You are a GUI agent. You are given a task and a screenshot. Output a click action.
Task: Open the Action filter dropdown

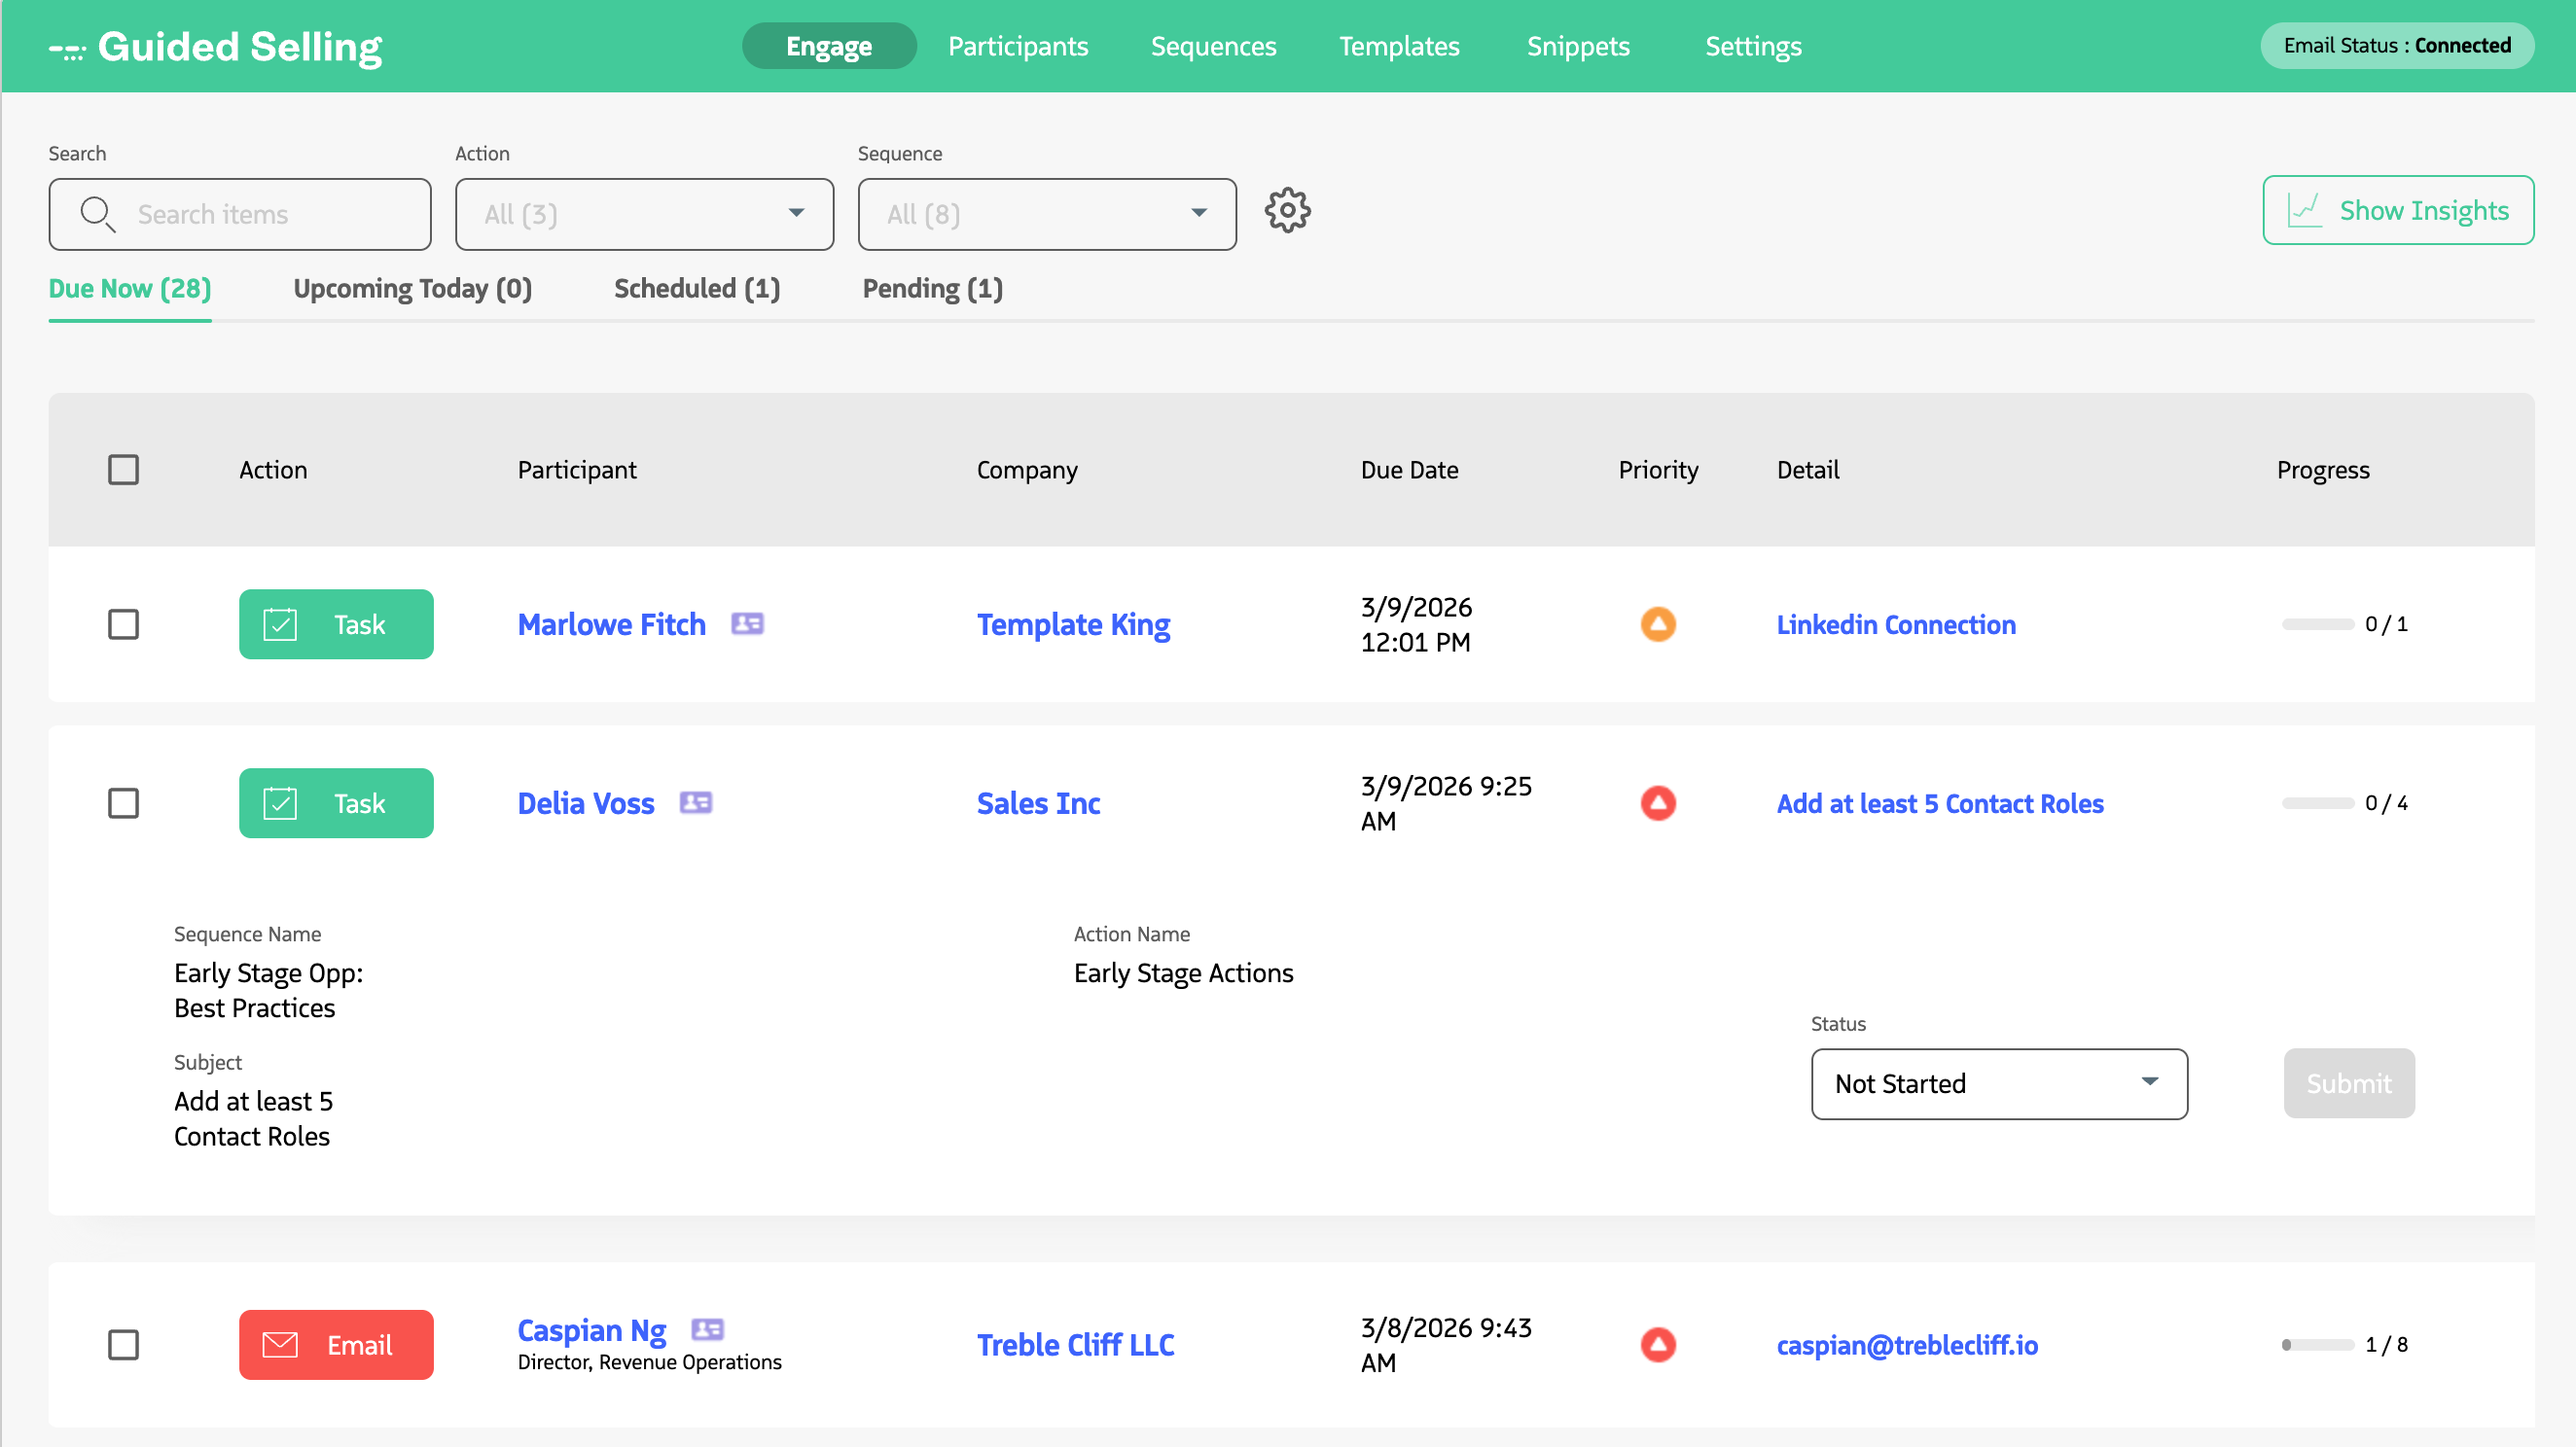pyautogui.click(x=644, y=214)
